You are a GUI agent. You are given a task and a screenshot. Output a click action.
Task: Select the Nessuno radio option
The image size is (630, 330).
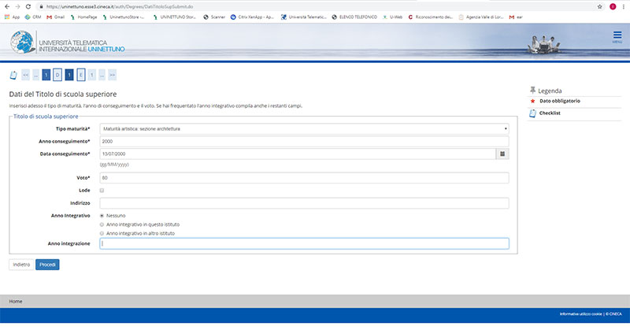[102, 215]
